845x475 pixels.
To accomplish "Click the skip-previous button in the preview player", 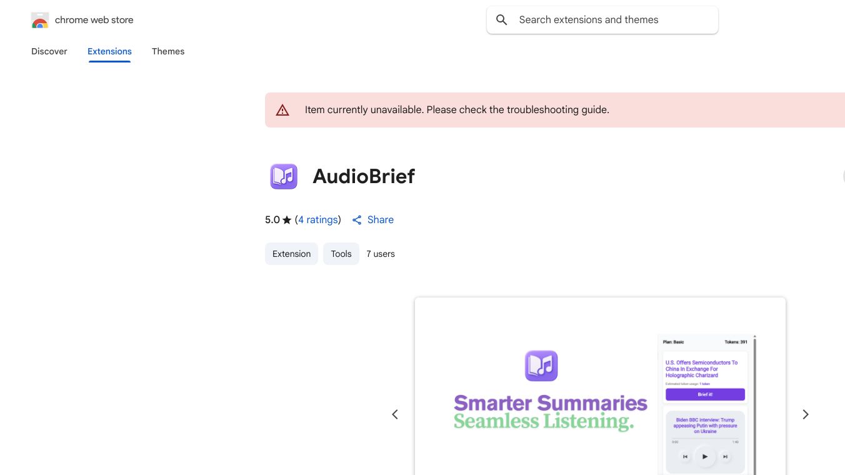I will point(685,457).
